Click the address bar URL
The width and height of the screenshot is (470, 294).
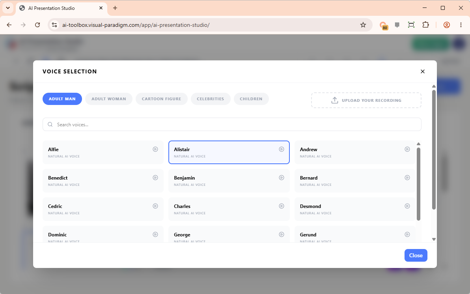[x=136, y=25]
